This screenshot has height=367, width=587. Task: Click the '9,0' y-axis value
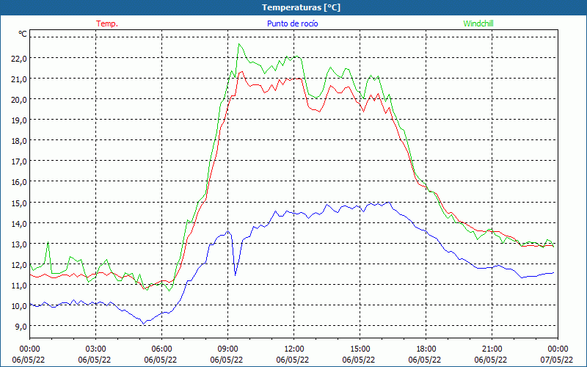click(21, 326)
